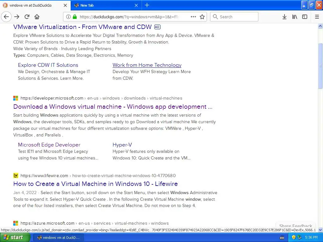This screenshot has width=323, height=242.
Task: Open 'Download a Windows virtual machine' result
Action: 113,107
